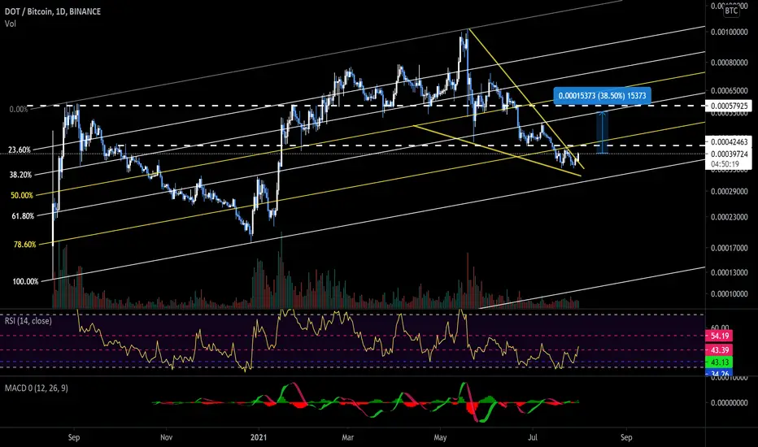Select the yellow 78.60% Fibonacci label
758x447 pixels.
tap(24, 245)
